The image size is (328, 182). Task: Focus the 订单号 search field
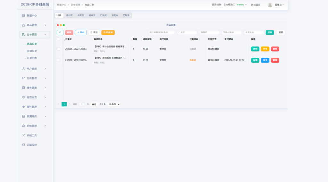coord(187,32)
